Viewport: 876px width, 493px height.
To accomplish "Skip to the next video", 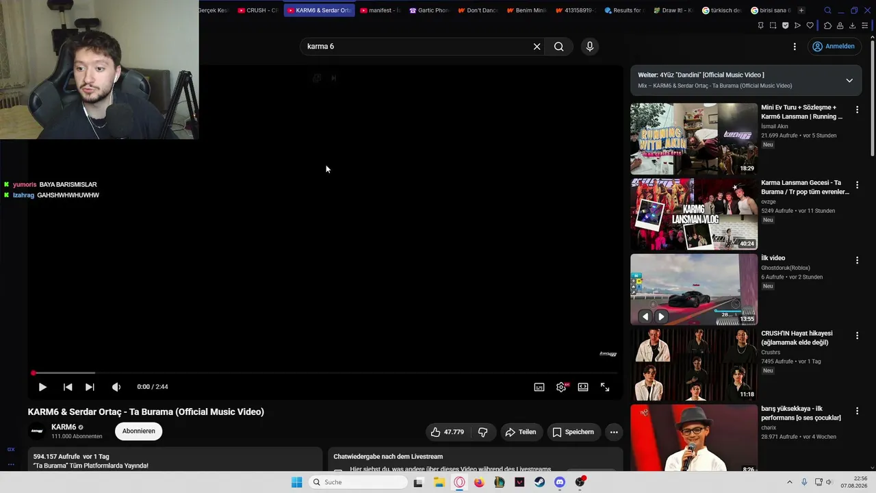I will (90, 387).
